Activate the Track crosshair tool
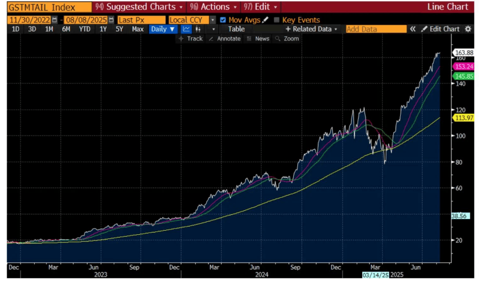The width and height of the screenshot is (479, 283). pyautogui.click(x=190, y=39)
